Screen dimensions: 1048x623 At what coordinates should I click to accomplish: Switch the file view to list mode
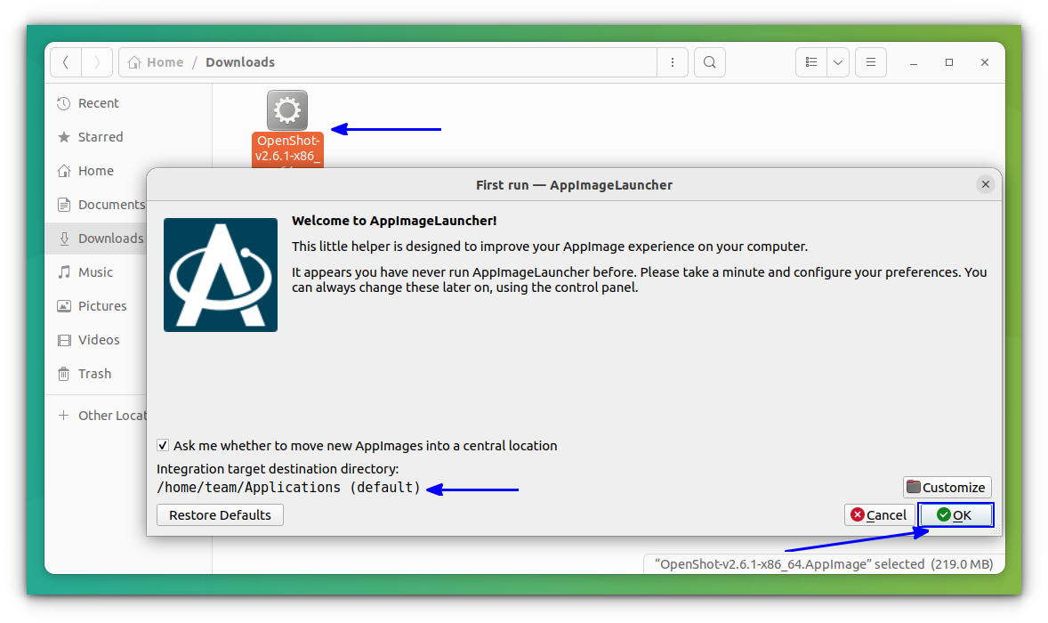coord(810,61)
